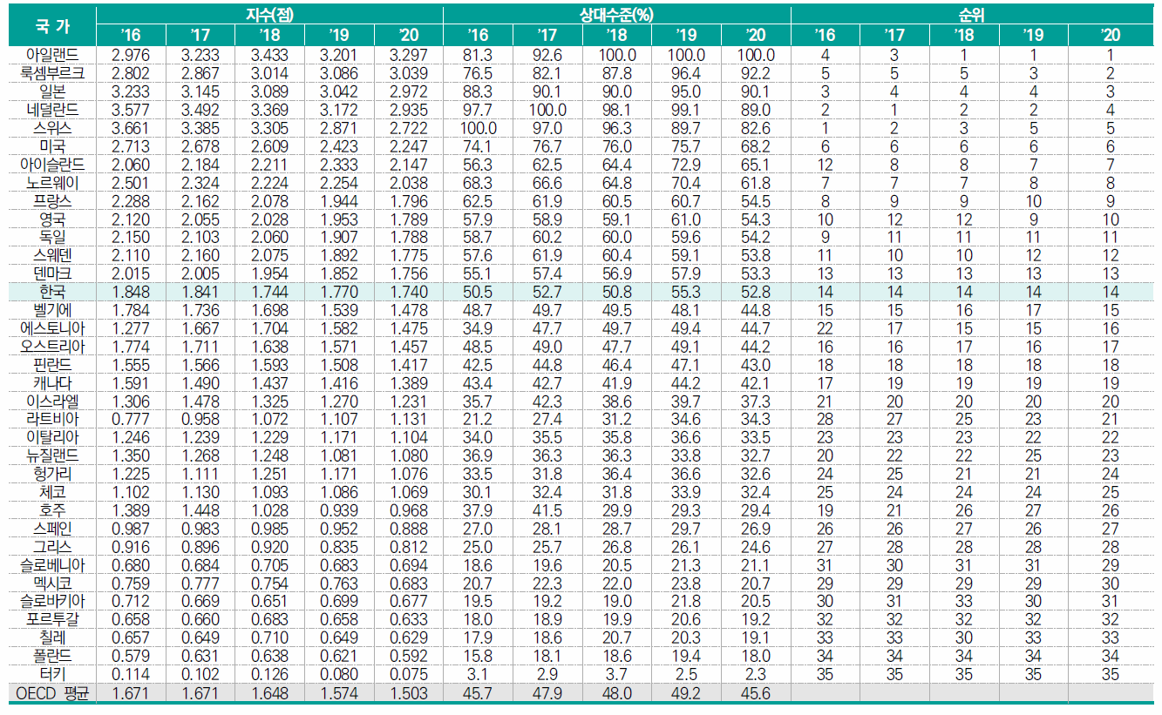Click the '20 header under 상대수준(%)
This screenshot has width=1162, height=715.
click(x=756, y=35)
